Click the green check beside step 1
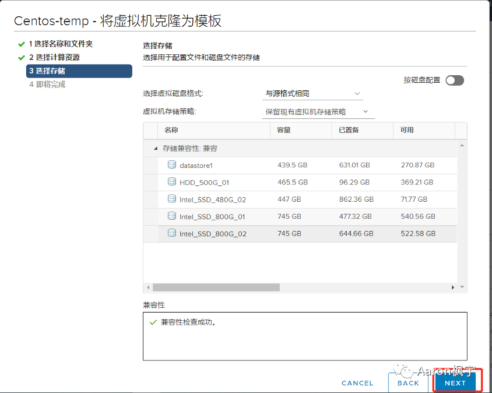The image size is (492, 393). pyautogui.click(x=22, y=44)
